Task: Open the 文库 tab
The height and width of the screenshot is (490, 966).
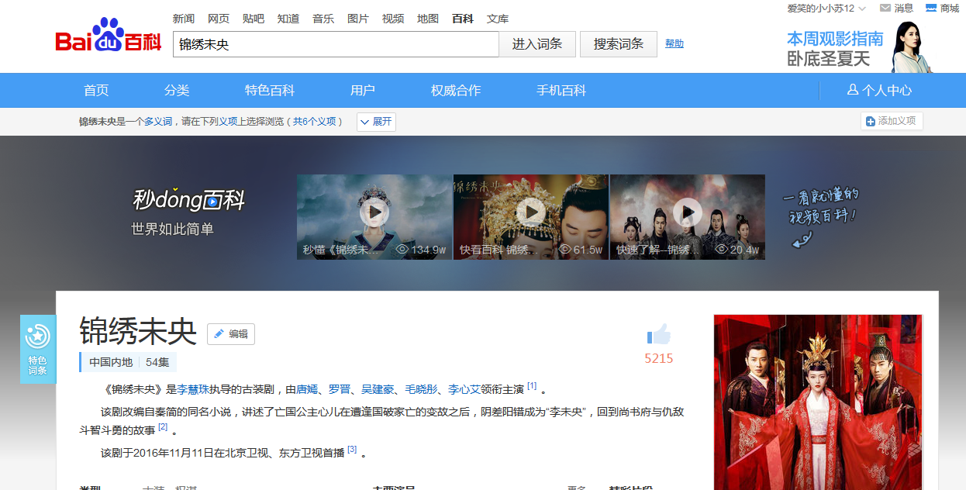Action: [498, 19]
